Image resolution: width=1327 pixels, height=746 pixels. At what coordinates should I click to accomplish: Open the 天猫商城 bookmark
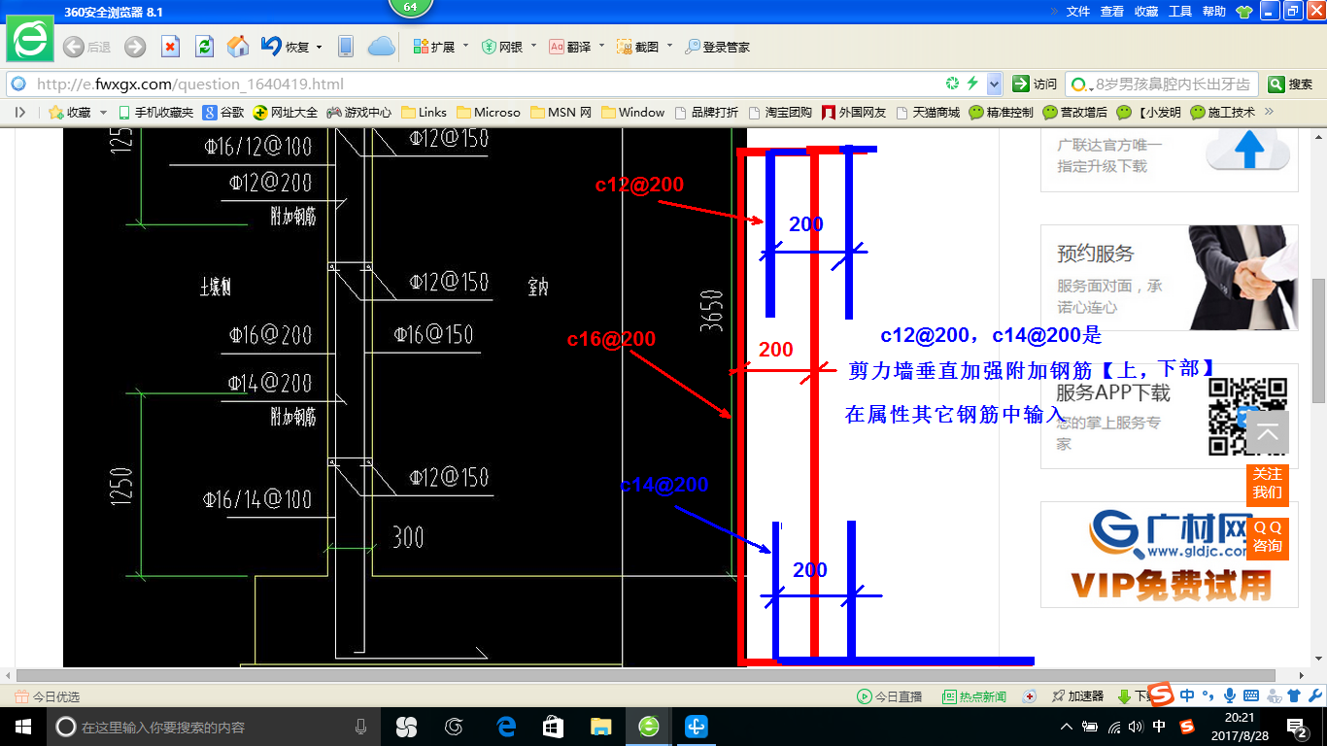tap(928, 113)
